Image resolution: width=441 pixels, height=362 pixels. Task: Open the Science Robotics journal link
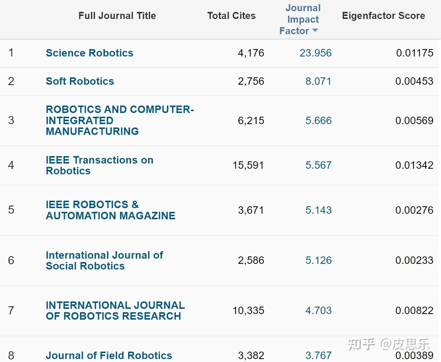coord(90,53)
